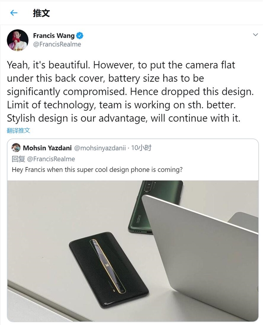Go back using the blue arrow
This screenshot has height=325, width=263.
(x=14, y=13)
